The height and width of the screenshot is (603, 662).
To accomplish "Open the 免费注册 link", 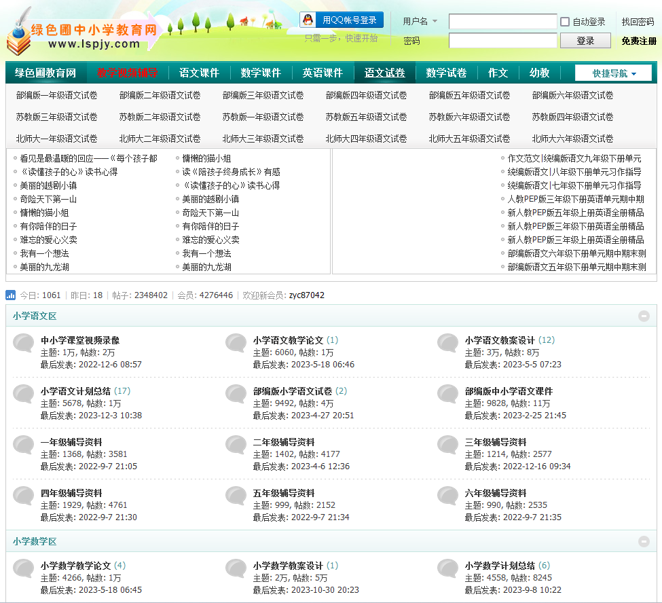I will tap(639, 41).
